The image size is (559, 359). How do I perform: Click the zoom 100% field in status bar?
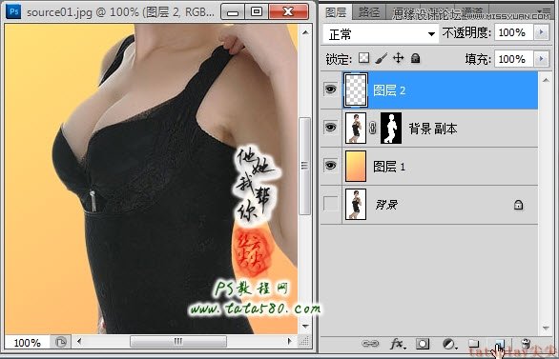click(x=27, y=342)
